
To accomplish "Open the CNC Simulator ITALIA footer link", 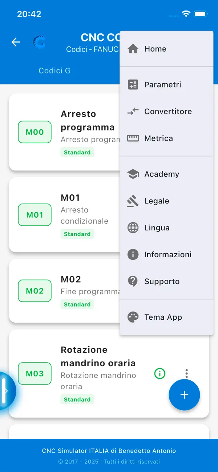I will pos(109,451).
